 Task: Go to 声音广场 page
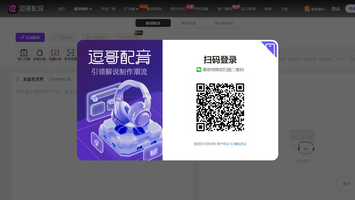[x=108, y=9]
